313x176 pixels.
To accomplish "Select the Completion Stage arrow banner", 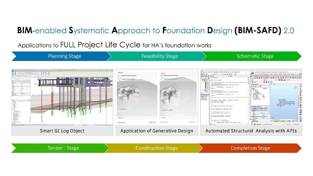I will [250, 148].
